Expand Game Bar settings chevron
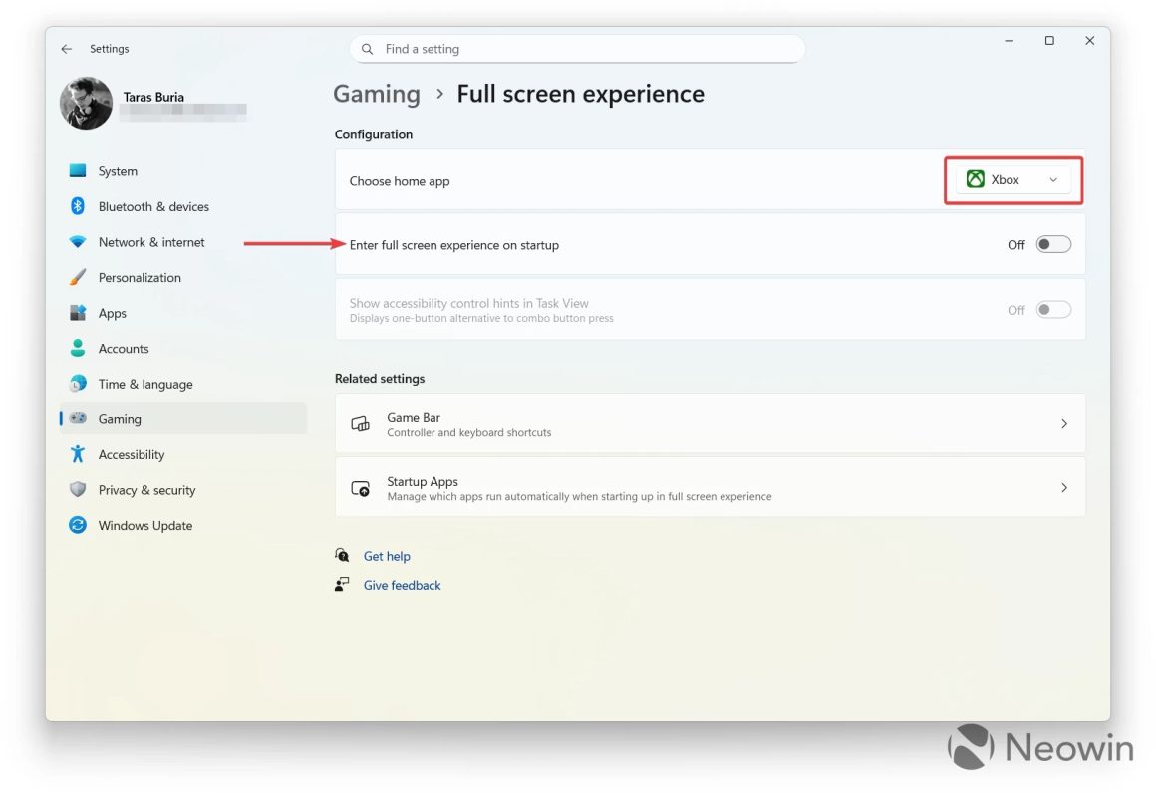Image resolution: width=1156 pixels, height=793 pixels. click(x=1063, y=424)
